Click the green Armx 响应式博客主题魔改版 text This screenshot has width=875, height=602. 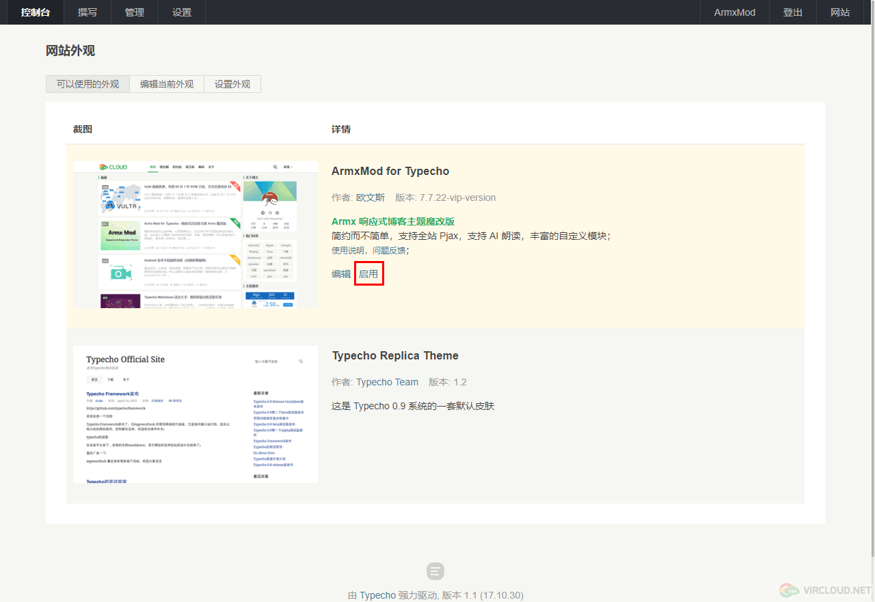pyautogui.click(x=393, y=221)
